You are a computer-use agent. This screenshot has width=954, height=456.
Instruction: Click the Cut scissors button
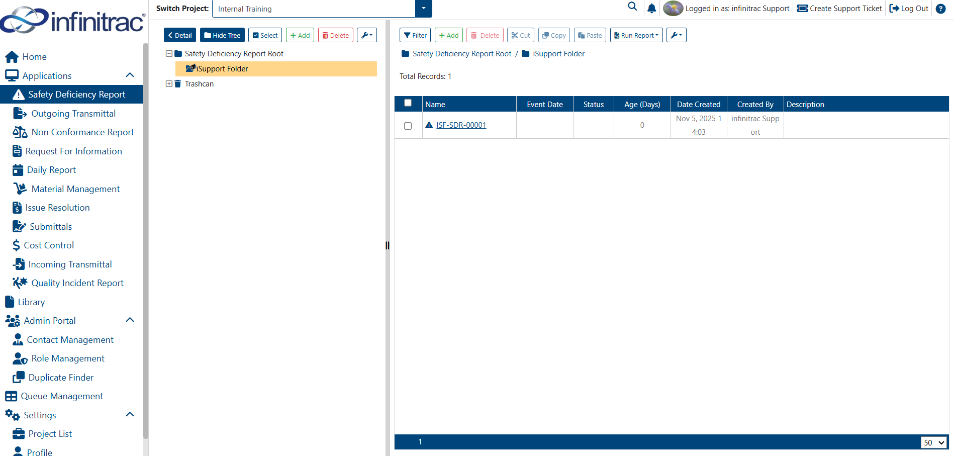[521, 35]
